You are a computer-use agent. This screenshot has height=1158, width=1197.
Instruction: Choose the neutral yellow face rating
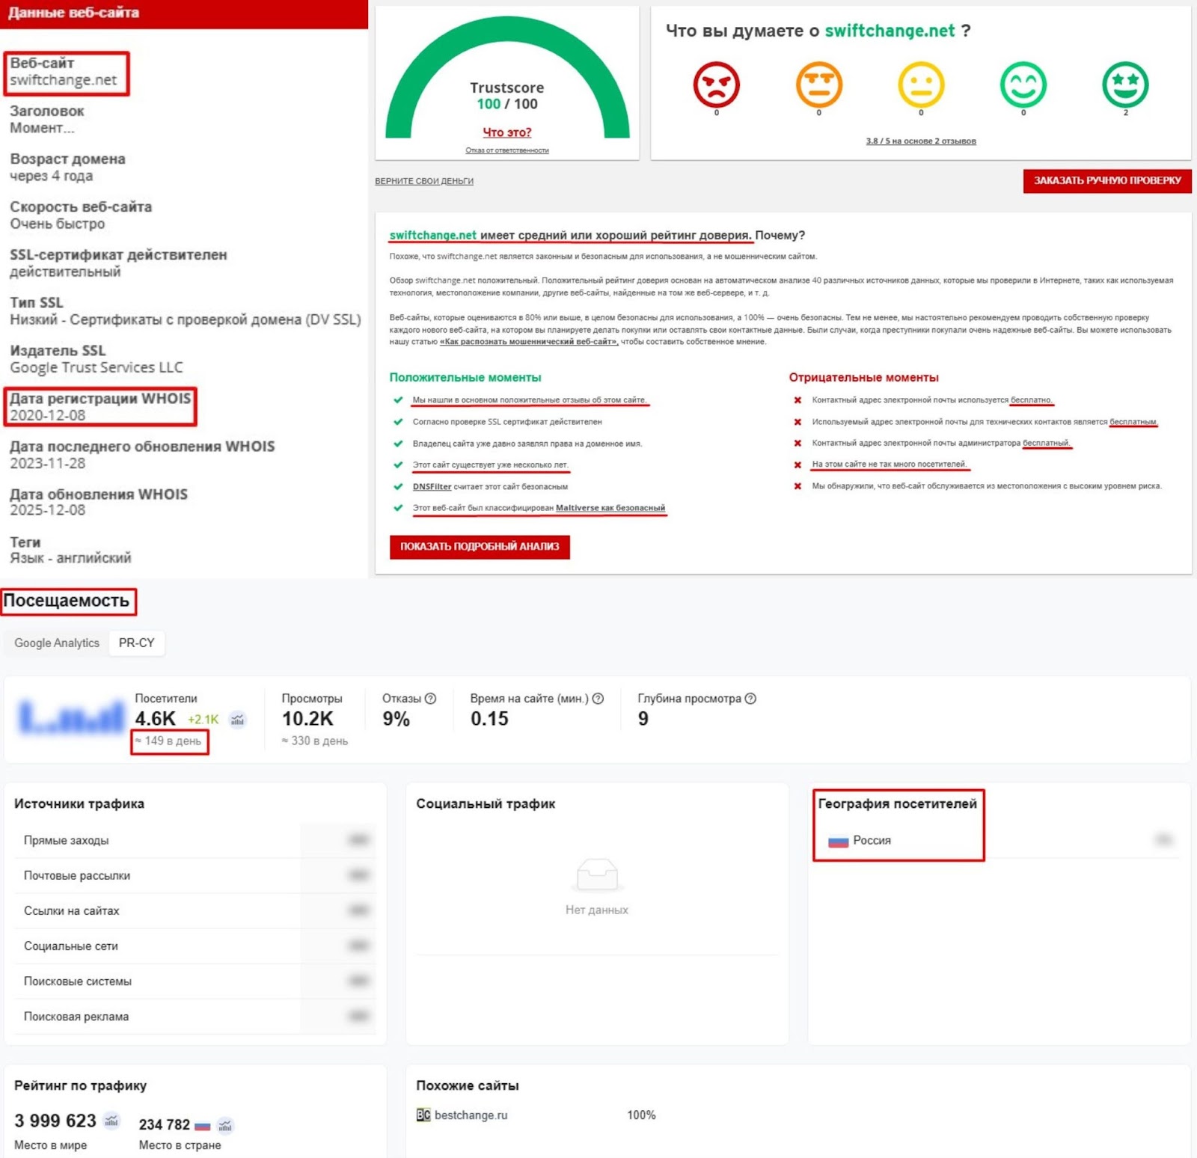[x=921, y=85]
